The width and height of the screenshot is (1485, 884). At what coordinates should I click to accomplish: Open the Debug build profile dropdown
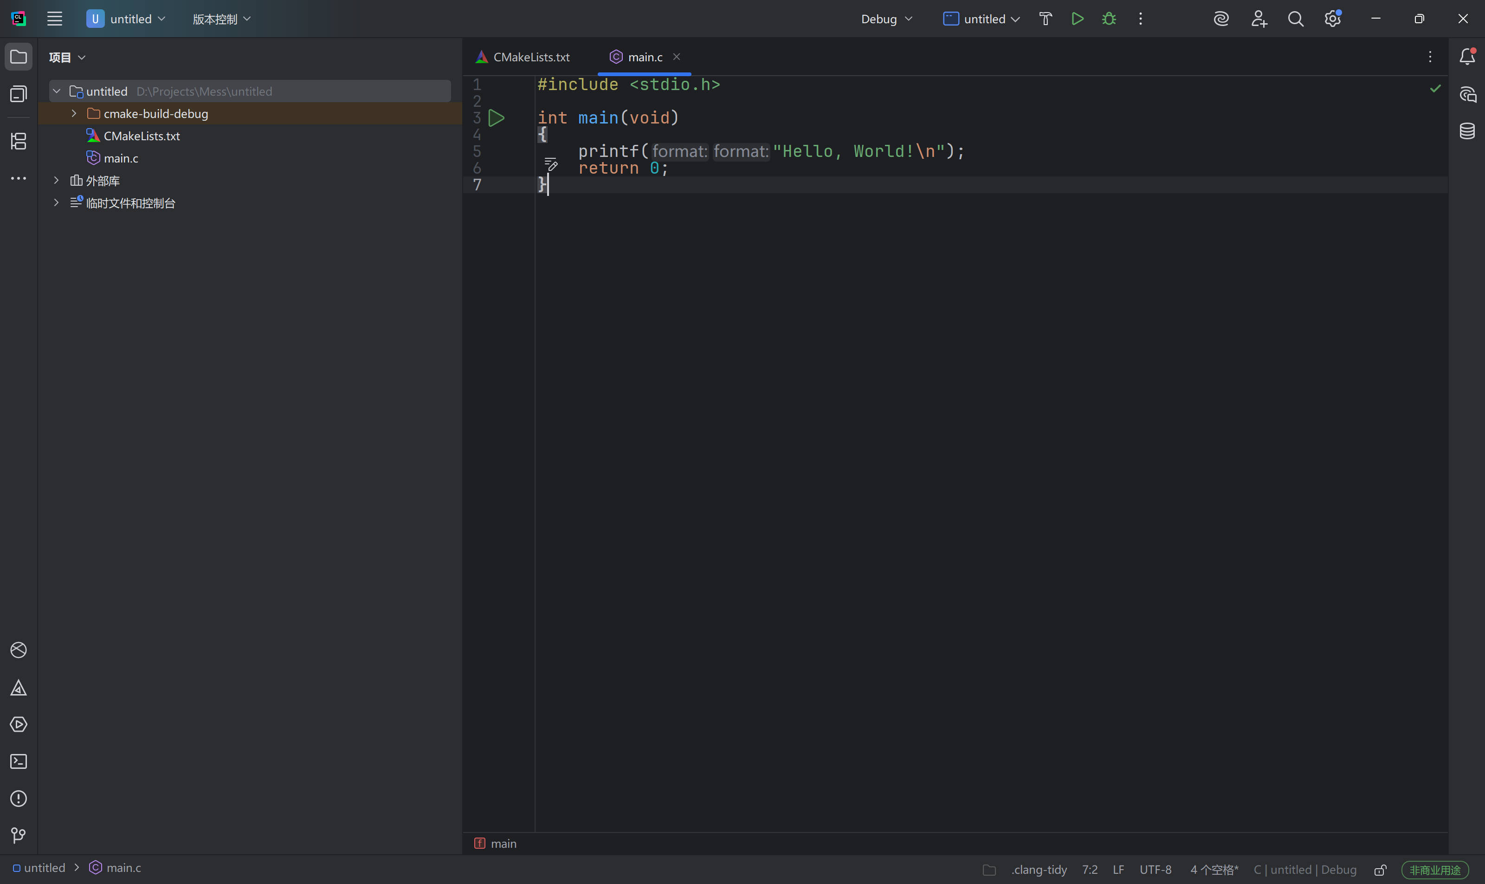[886, 19]
